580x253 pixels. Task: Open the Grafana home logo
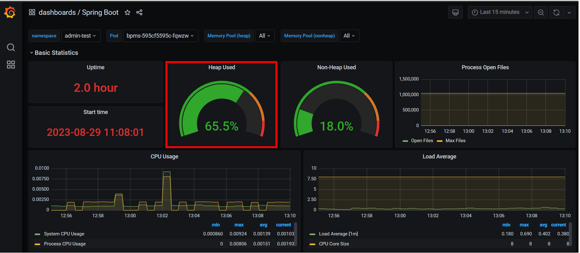click(x=10, y=13)
